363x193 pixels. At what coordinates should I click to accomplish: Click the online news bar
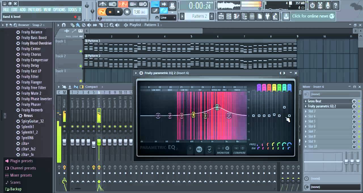[313, 16]
